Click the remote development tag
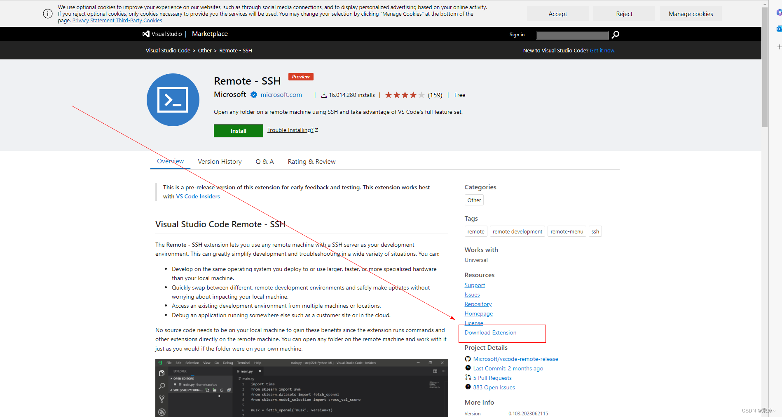This screenshot has height=417, width=782. (517, 231)
